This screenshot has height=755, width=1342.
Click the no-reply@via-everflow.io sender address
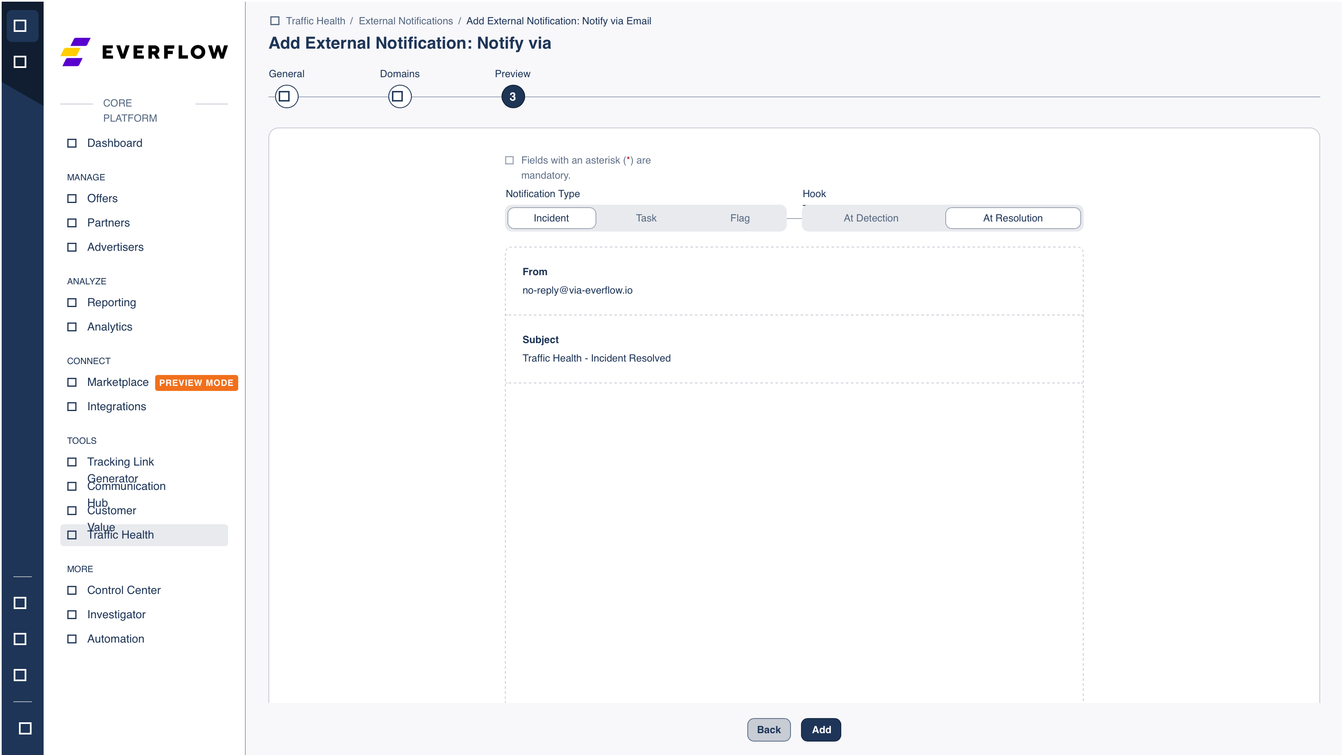577,290
